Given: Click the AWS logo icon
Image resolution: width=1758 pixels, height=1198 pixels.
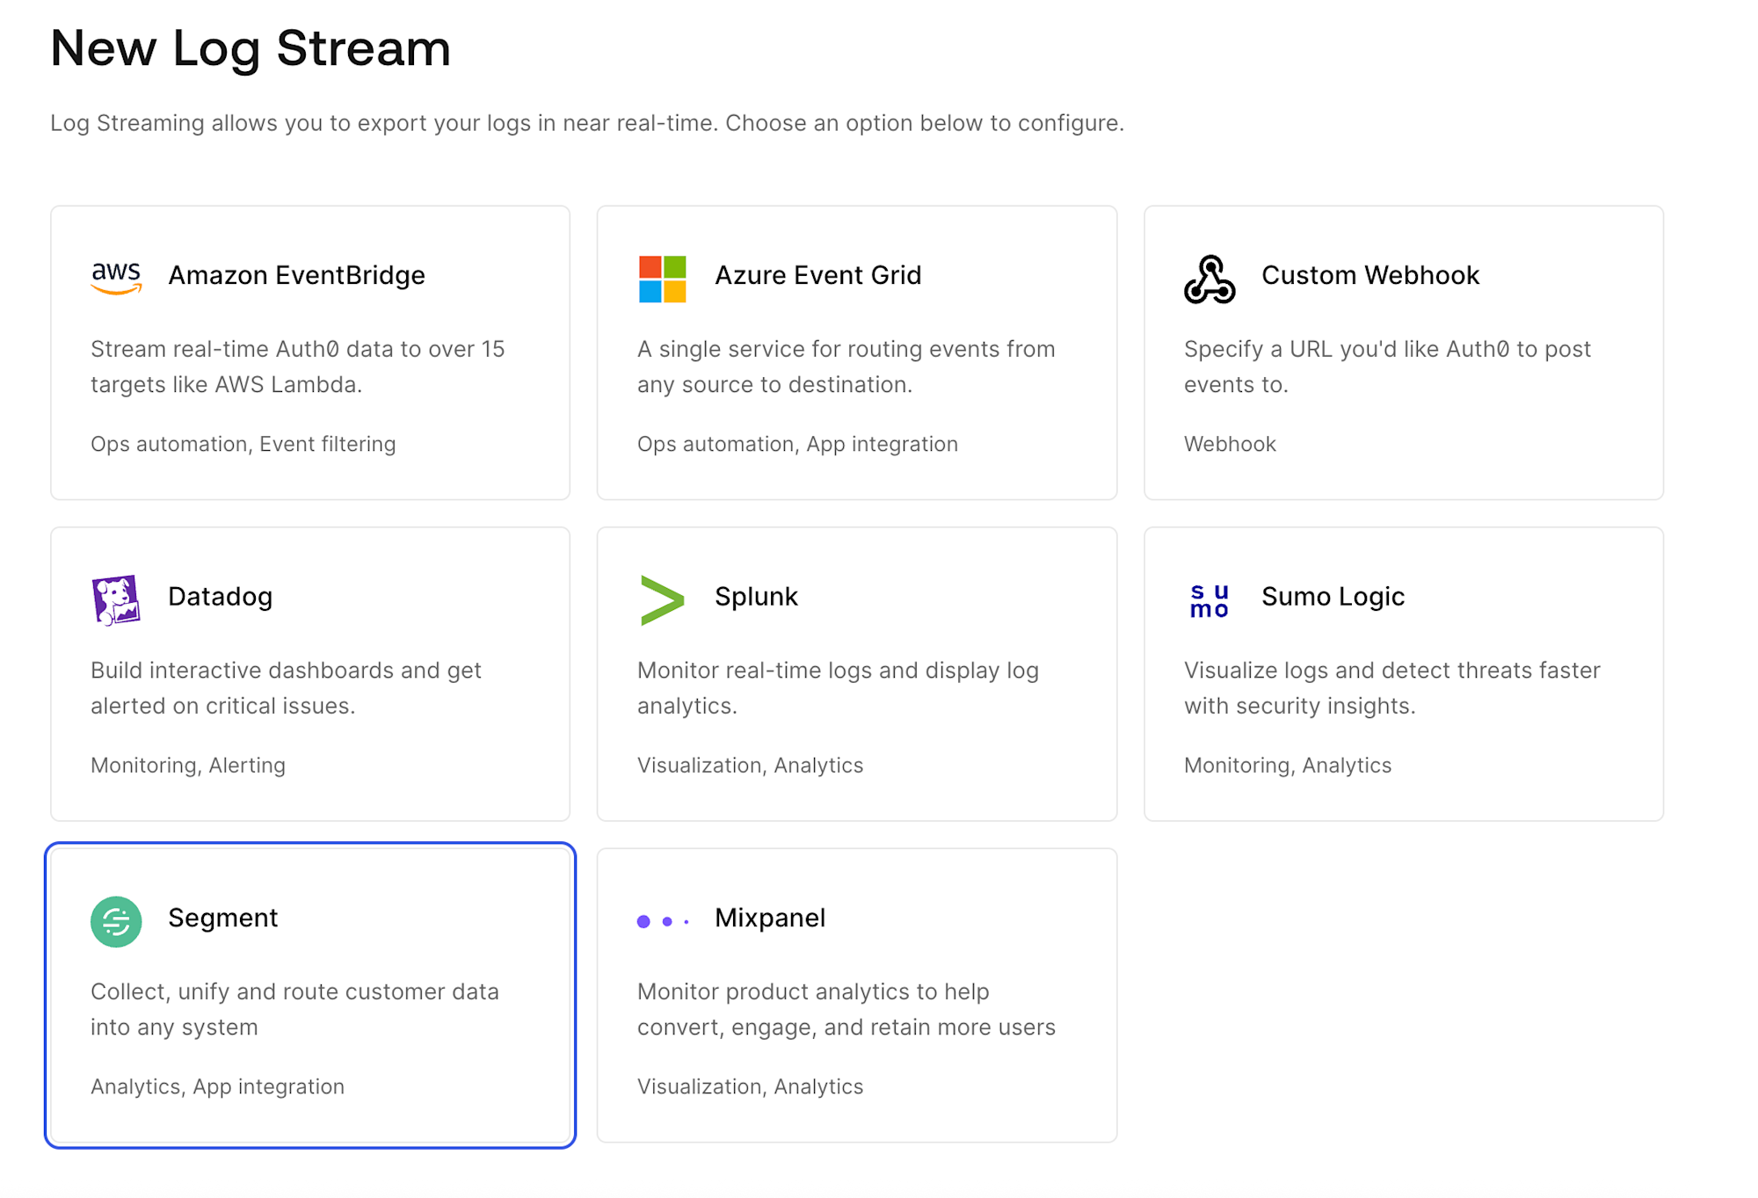Looking at the screenshot, I should tap(116, 278).
